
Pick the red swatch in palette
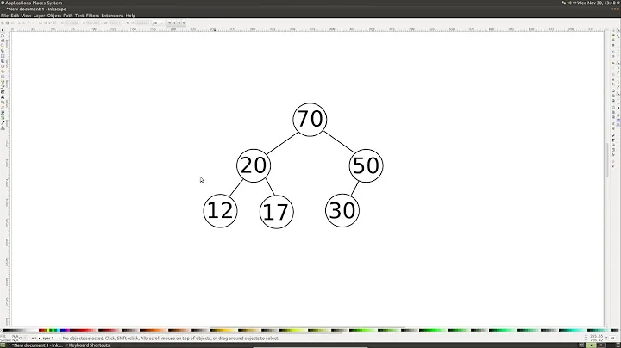(x=42, y=330)
